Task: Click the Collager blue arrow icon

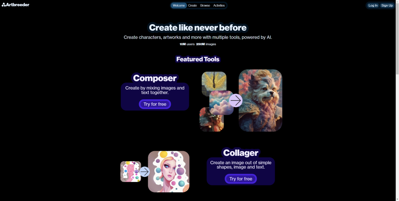Action: (x=145, y=172)
